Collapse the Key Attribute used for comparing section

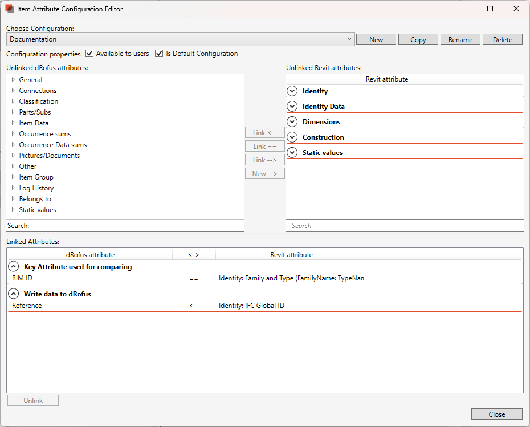coord(14,267)
